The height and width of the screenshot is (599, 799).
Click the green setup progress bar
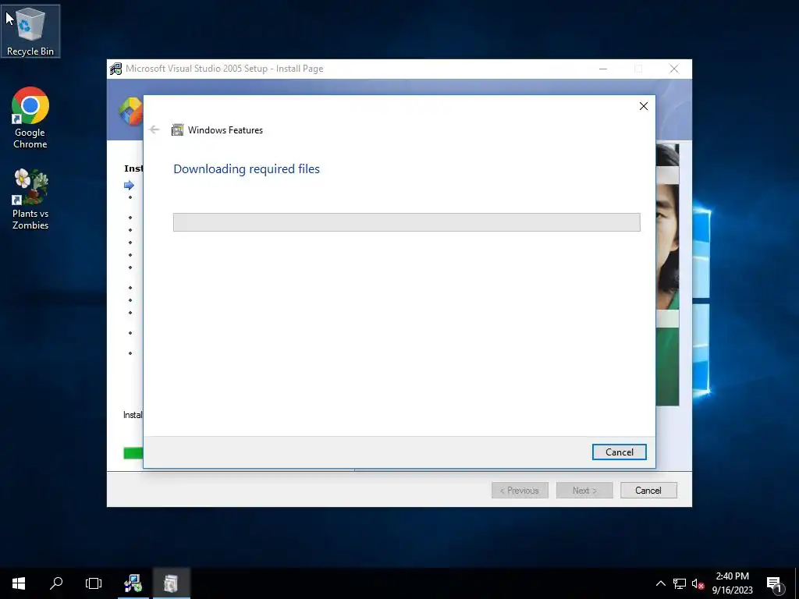(x=133, y=452)
